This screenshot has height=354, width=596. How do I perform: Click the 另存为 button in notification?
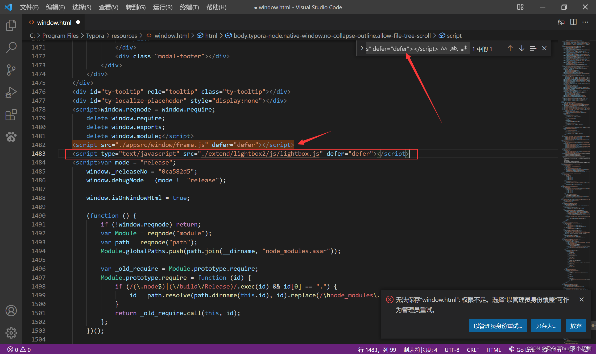tap(546, 326)
